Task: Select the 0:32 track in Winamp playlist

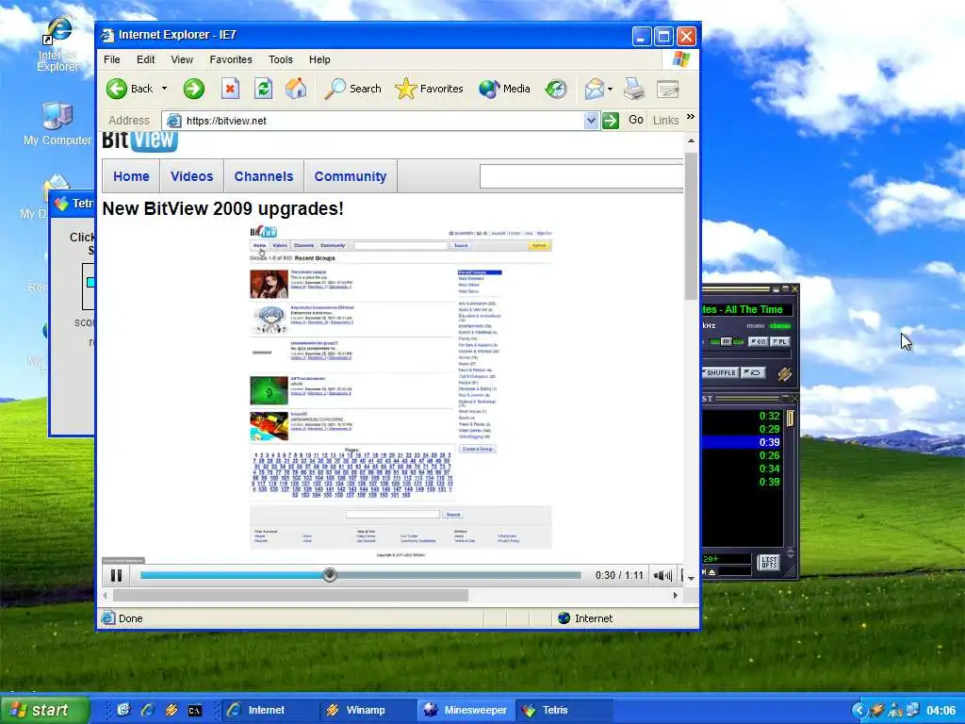Action: [x=743, y=416]
